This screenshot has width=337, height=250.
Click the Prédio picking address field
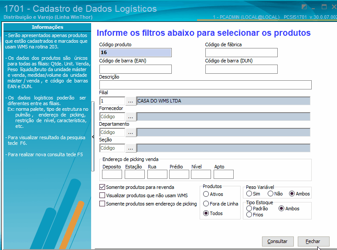[179, 174]
